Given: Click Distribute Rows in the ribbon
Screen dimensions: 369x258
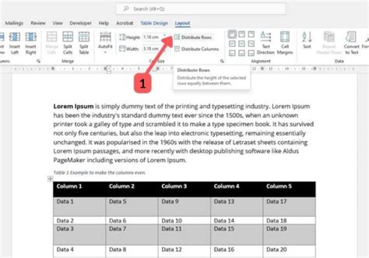Looking at the screenshot, I should [193, 37].
